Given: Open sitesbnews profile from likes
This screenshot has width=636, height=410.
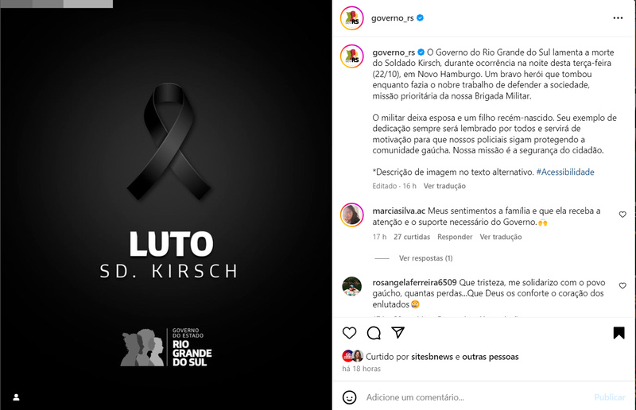Looking at the screenshot, I should (x=432, y=357).
